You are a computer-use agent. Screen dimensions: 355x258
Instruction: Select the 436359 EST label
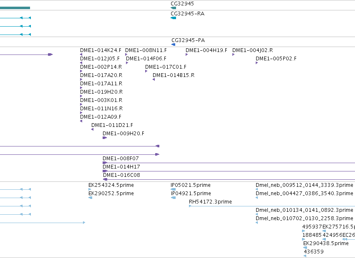click(x=314, y=252)
